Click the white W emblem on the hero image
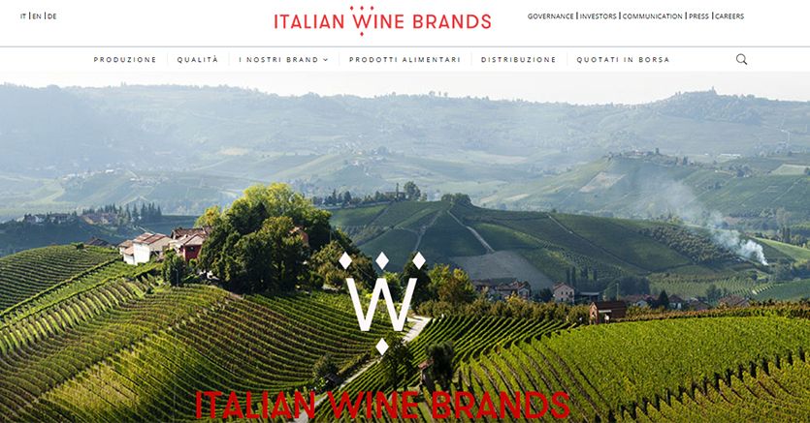Image resolution: width=810 pixels, height=423 pixels. pos(382,303)
